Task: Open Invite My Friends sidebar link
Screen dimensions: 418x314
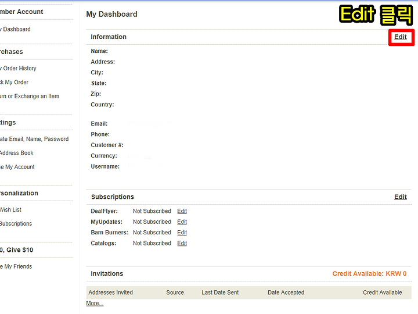Action: point(16,266)
